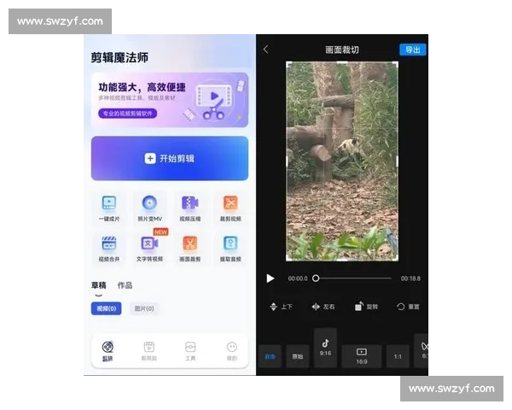Choose the 16:9 aspect ratio

tap(361, 355)
